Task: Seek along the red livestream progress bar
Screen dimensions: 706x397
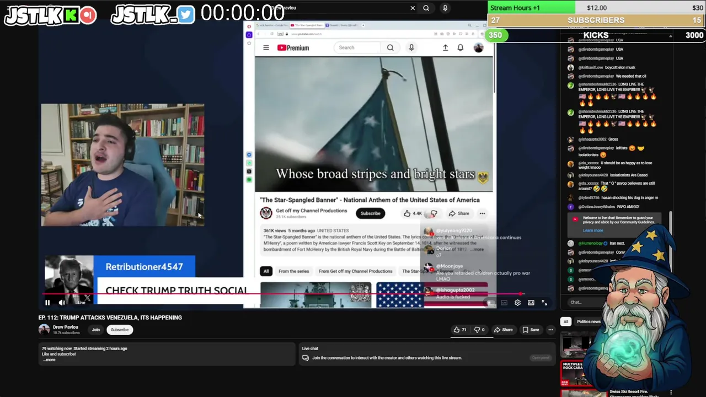Action: 281,294
